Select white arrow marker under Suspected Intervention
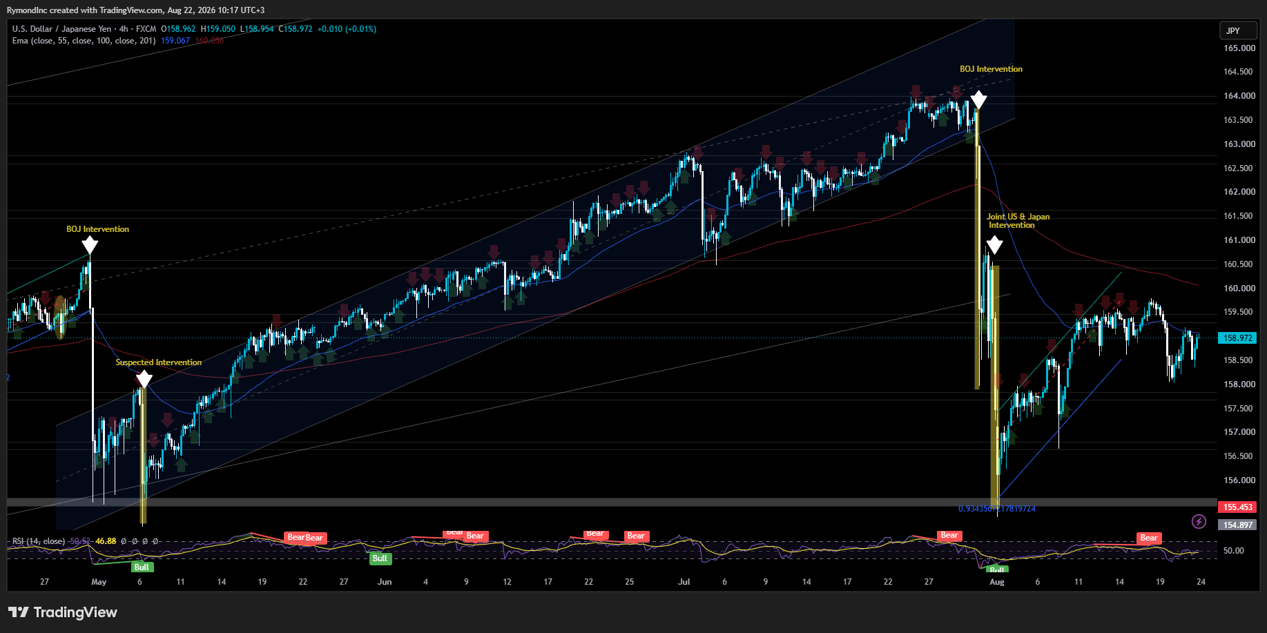This screenshot has height=633, width=1267. click(x=144, y=379)
